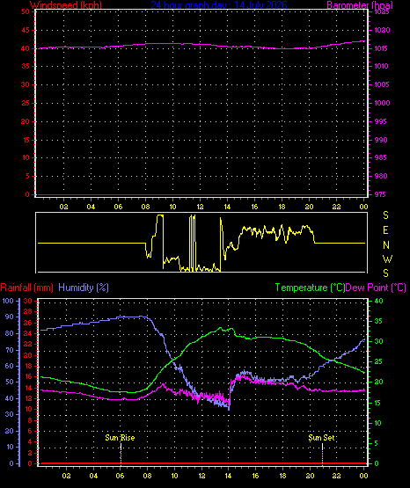The height and width of the screenshot is (488, 410).
Task: Click '50' on the blue humidity axis
Action: tap(10, 382)
